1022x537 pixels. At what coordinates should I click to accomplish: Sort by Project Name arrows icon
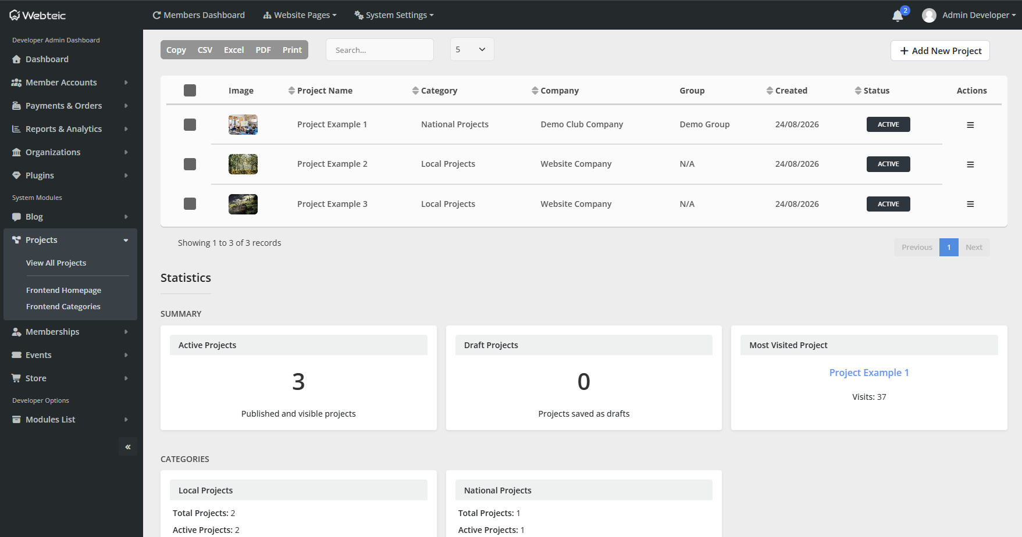(x=291, y=91)
